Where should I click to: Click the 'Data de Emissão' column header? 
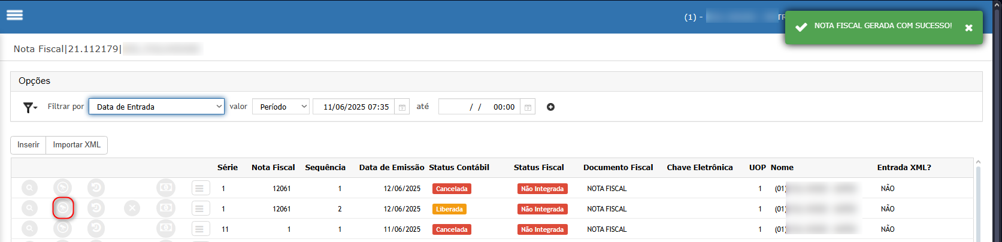click(392, 168)
